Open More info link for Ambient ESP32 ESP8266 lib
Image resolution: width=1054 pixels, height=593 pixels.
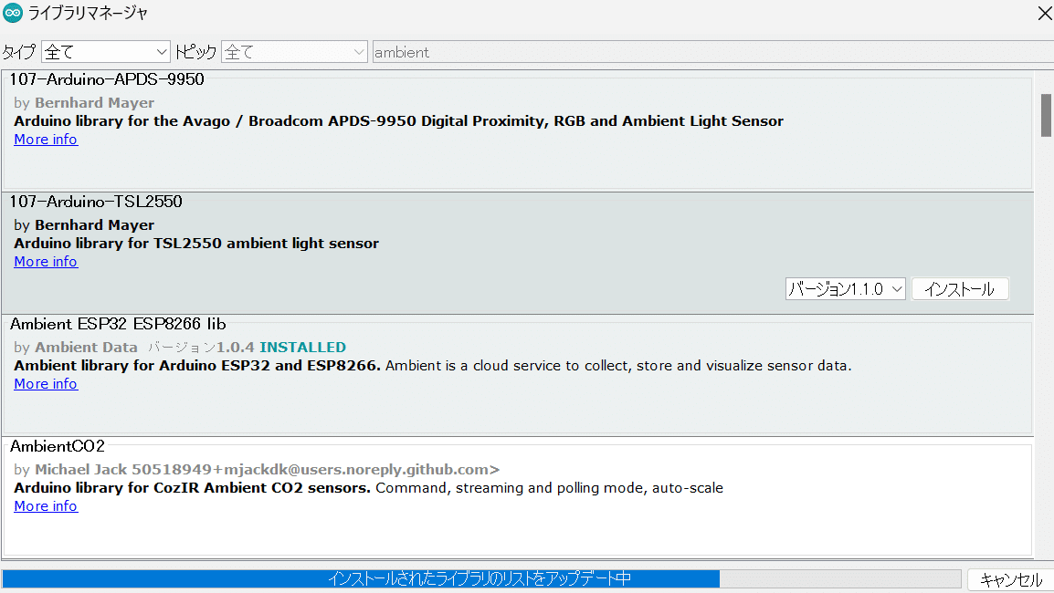coord(46,384)
